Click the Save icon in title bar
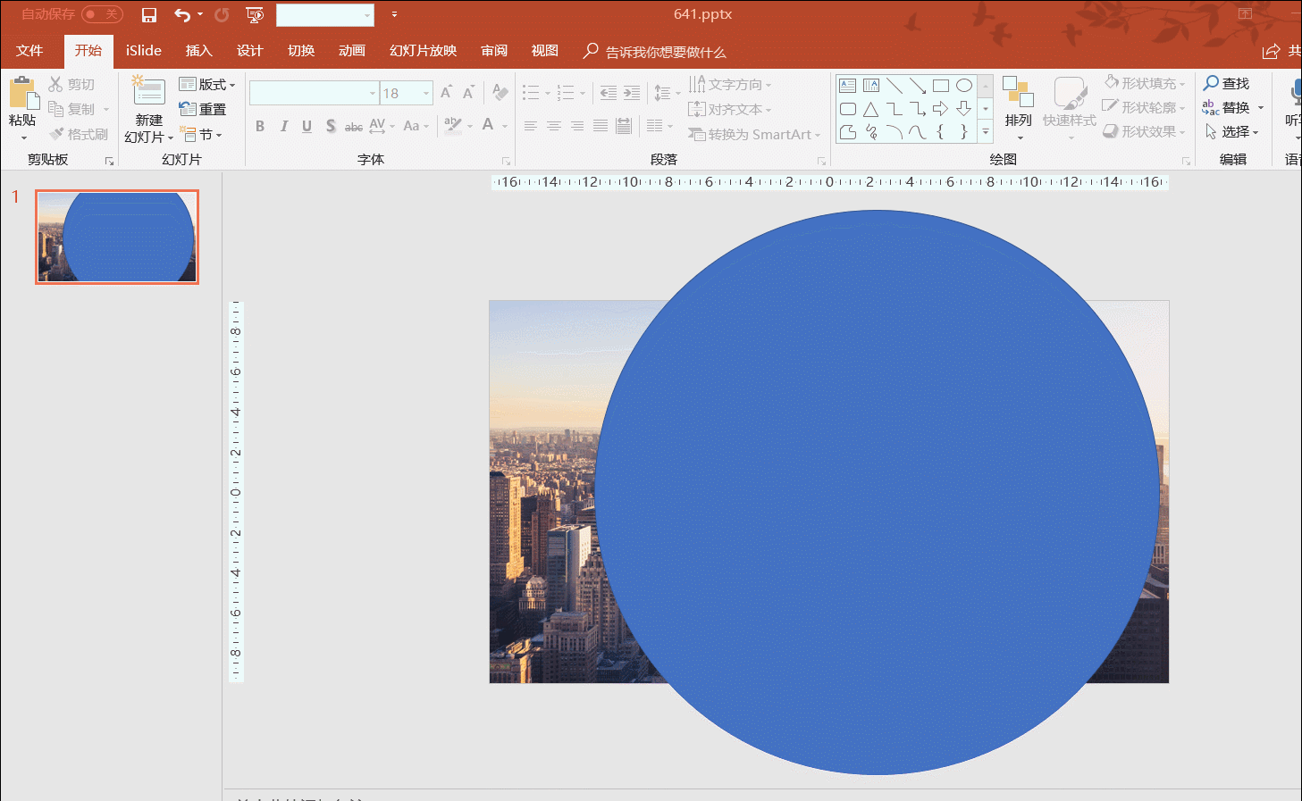Screen dimensions: 1302x801 coord(149,15)
